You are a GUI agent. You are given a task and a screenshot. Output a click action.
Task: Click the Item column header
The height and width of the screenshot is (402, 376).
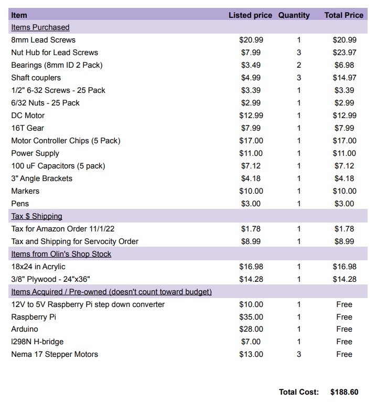(19, 15)
